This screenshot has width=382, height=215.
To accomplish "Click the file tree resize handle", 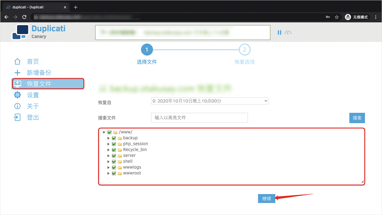I will (x=362, y=181).
